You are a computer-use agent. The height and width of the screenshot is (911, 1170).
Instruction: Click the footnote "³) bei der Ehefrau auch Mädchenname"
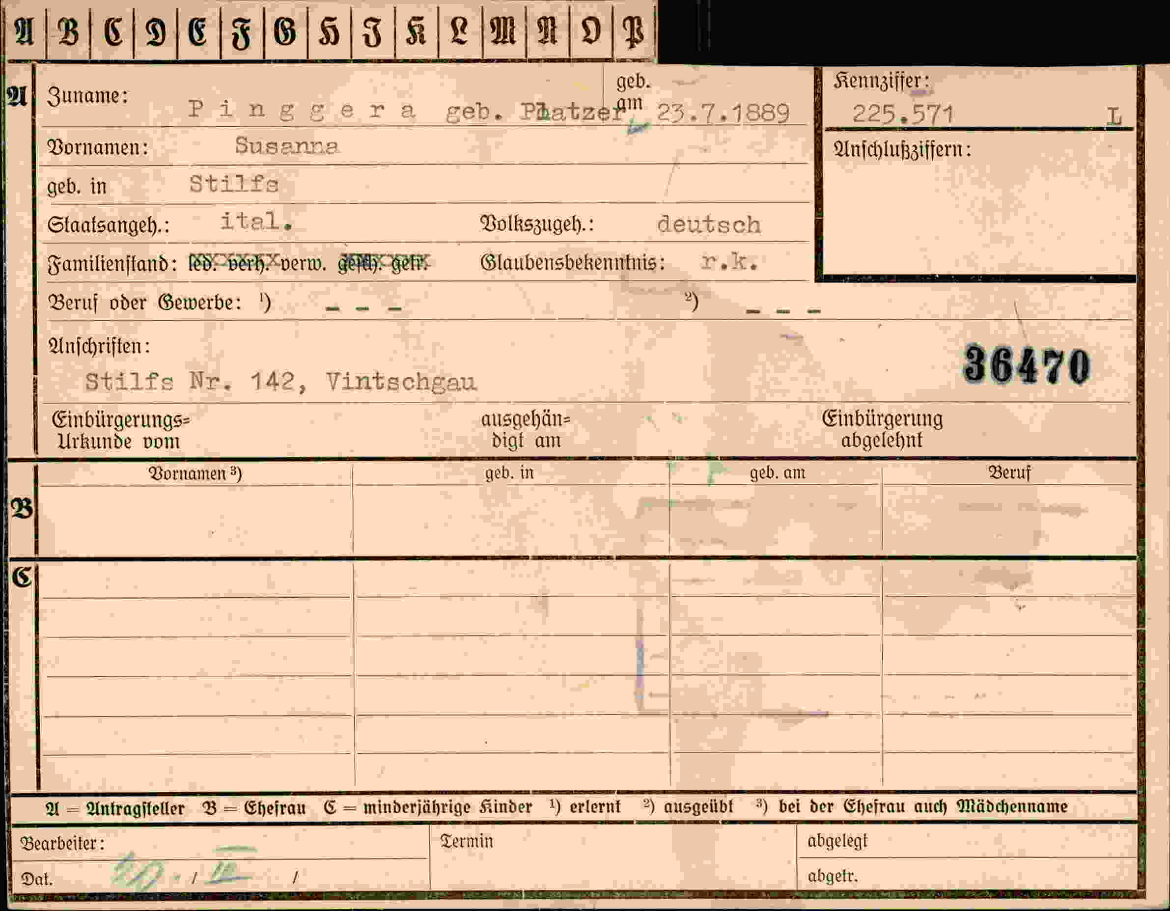click(x=912, y=806)
